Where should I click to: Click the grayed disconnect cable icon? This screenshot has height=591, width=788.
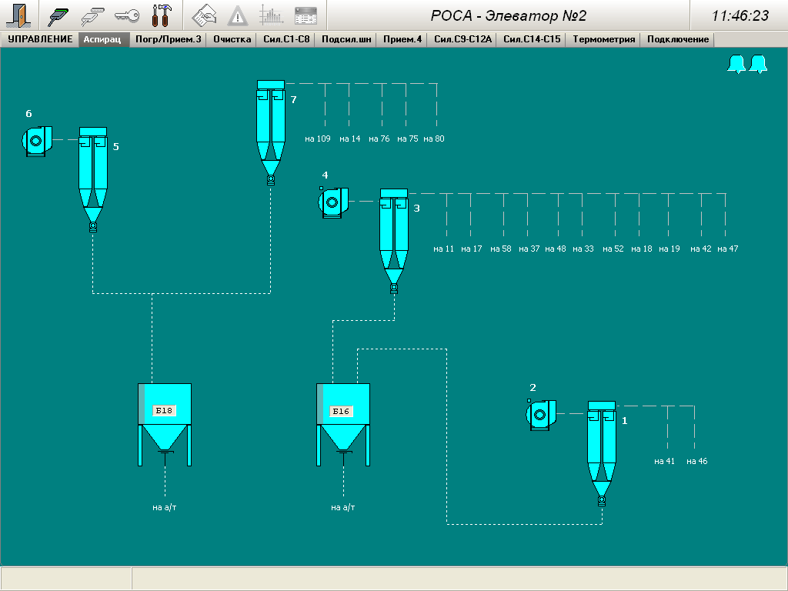tap(94, 15)
